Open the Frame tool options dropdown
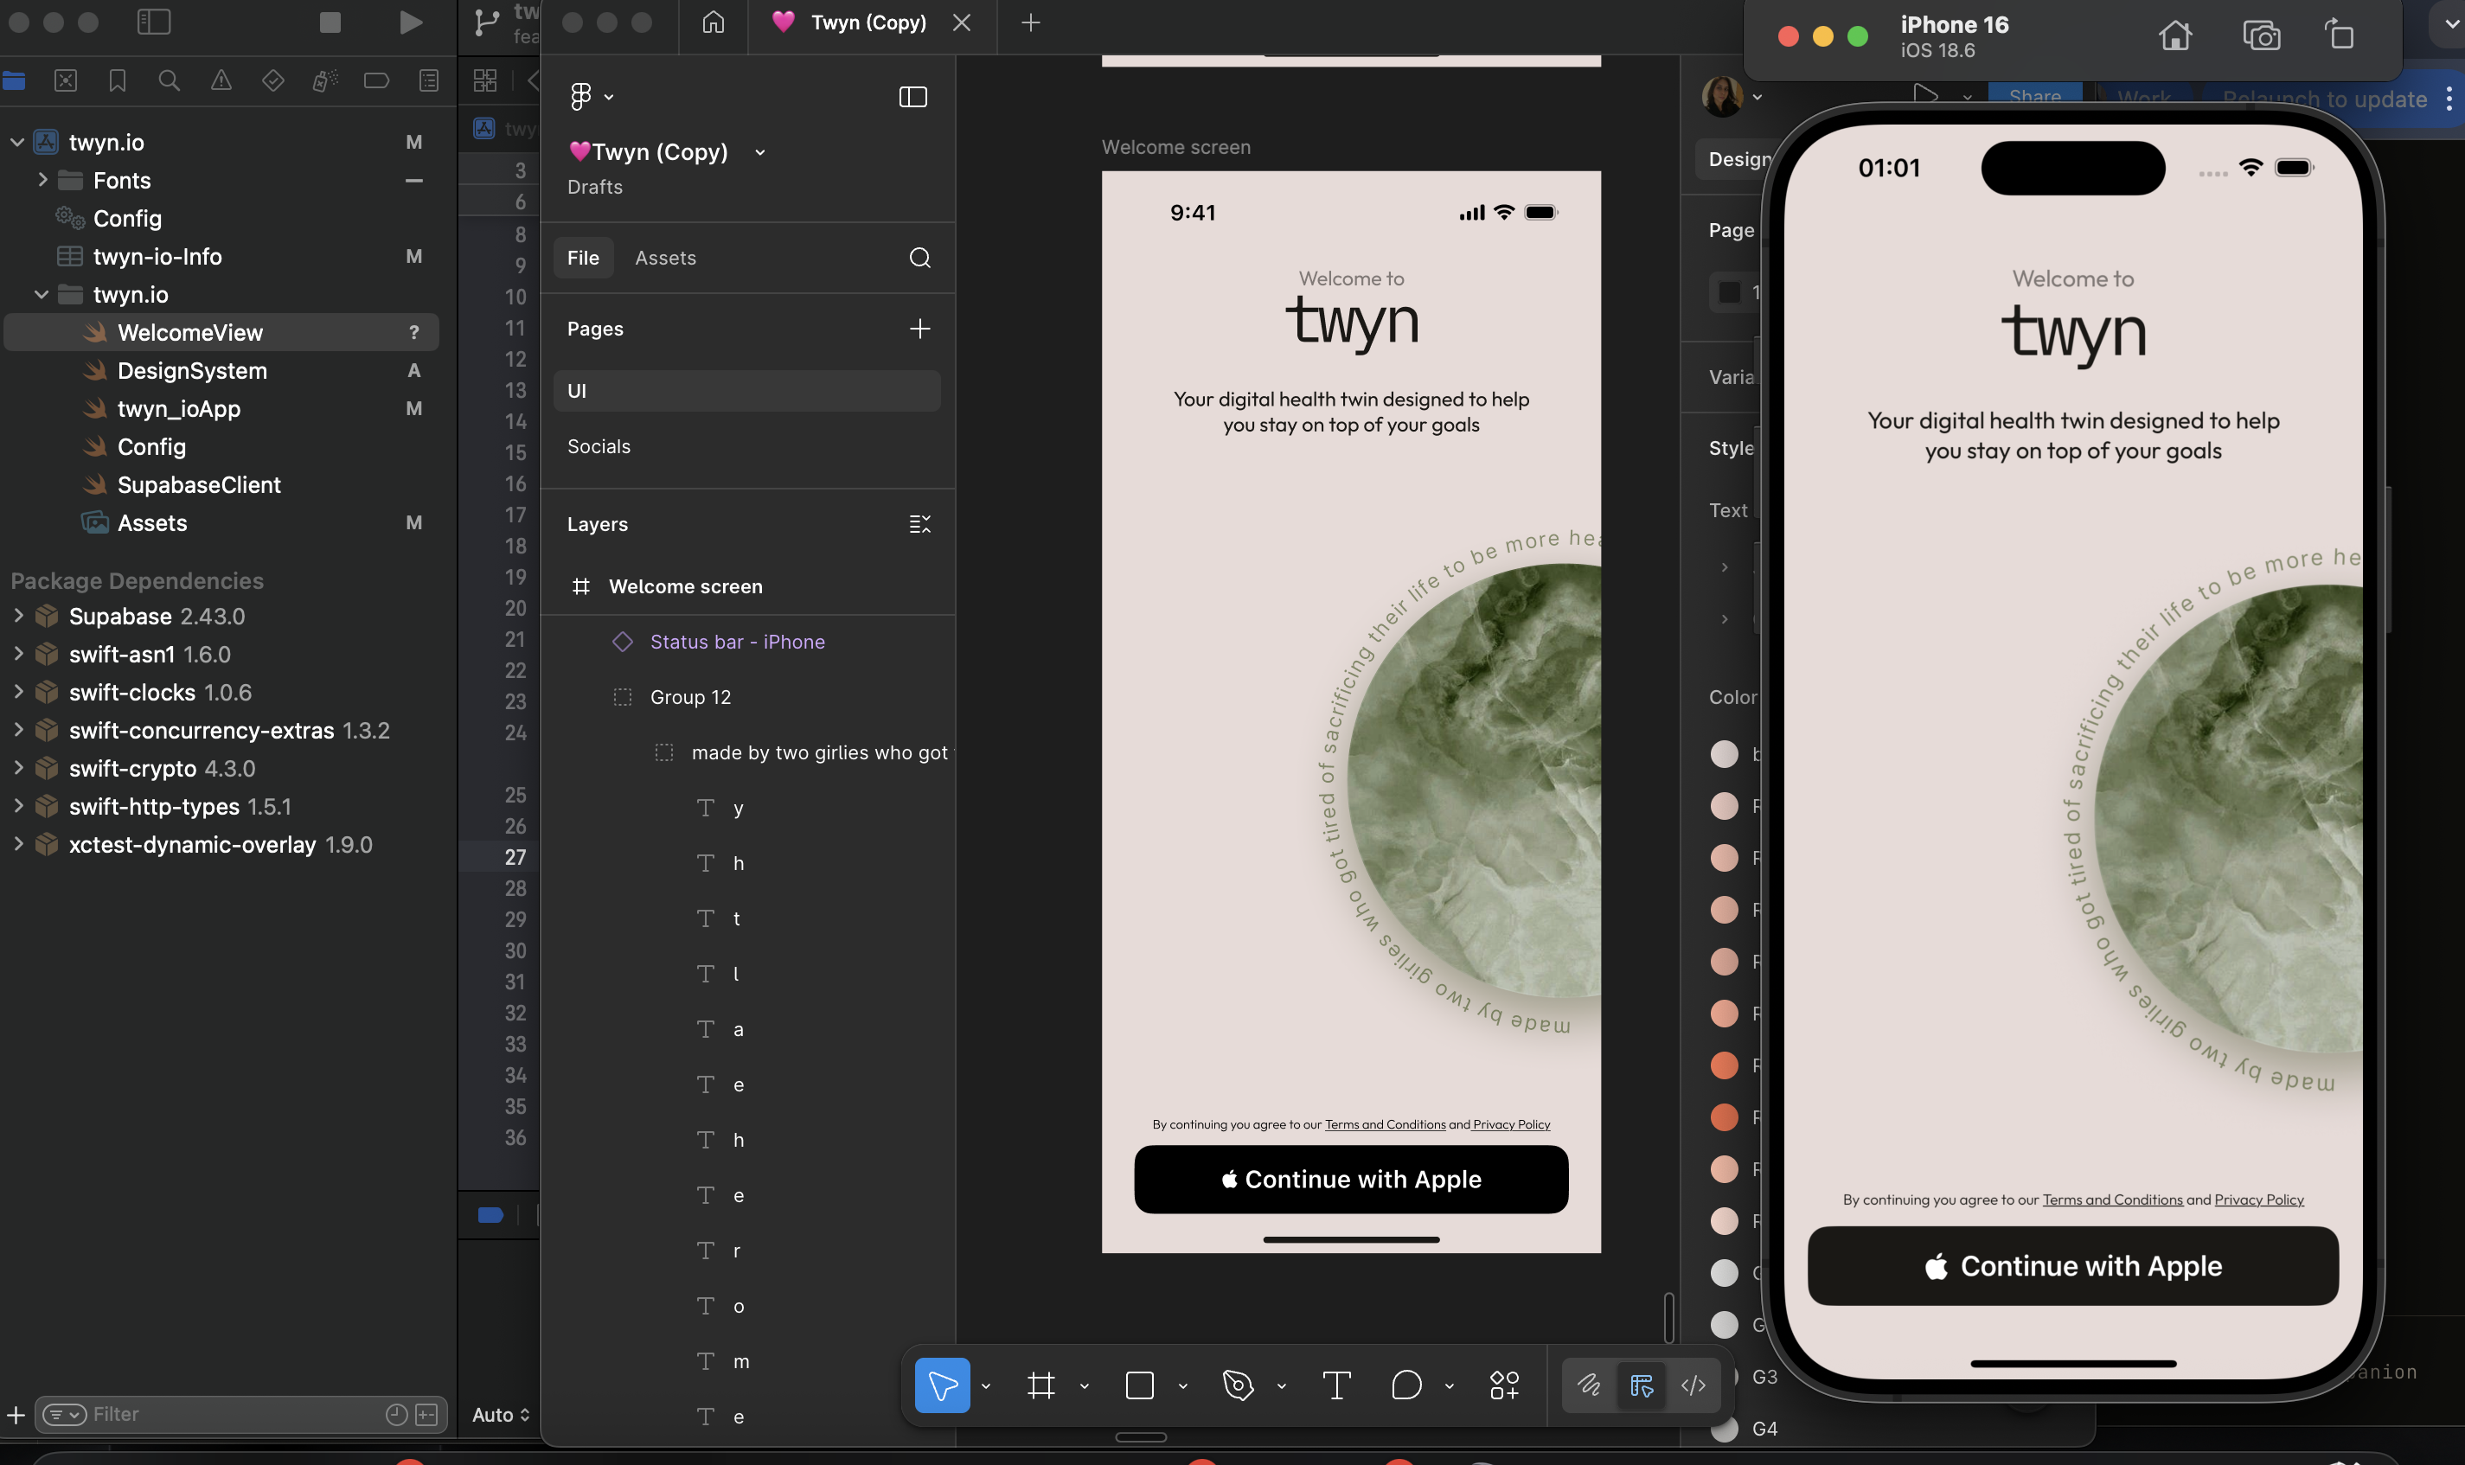Viewport: 2465px width, 1465px height. click(x=1084, y=1386)
